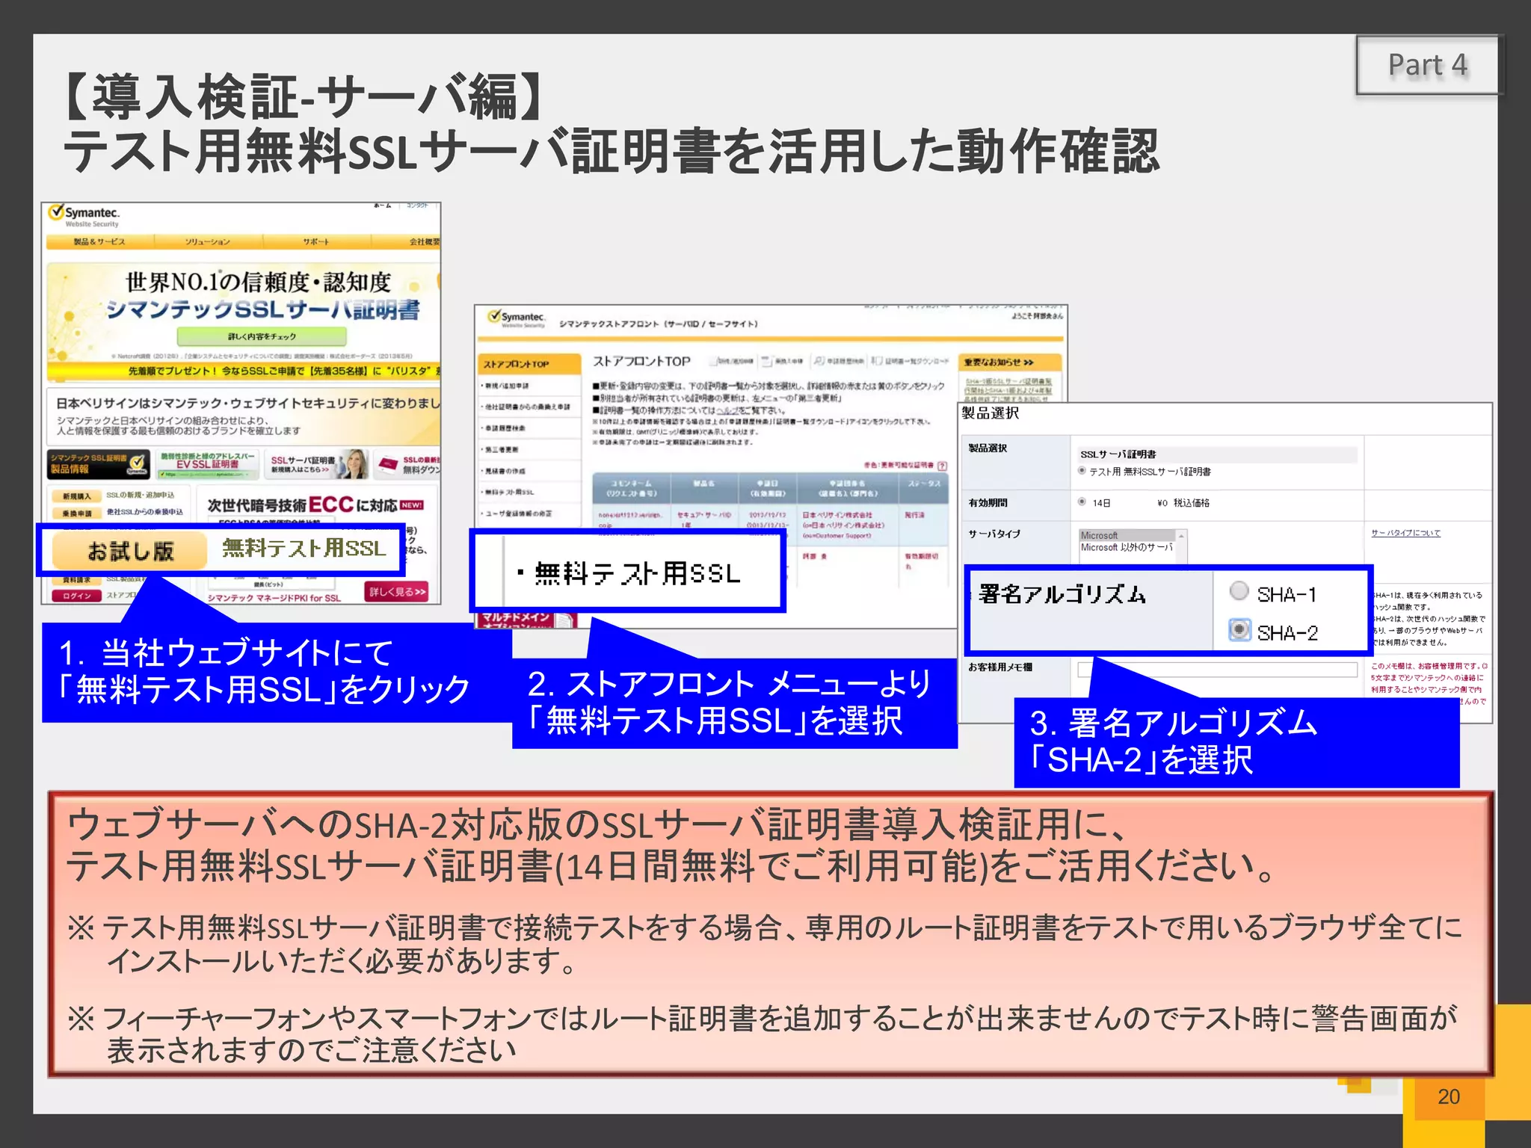Screen dimensions: 1531x1148
Task: Click 日本ベリサイン株式会社 in certificate table
Action: point(837,515)
